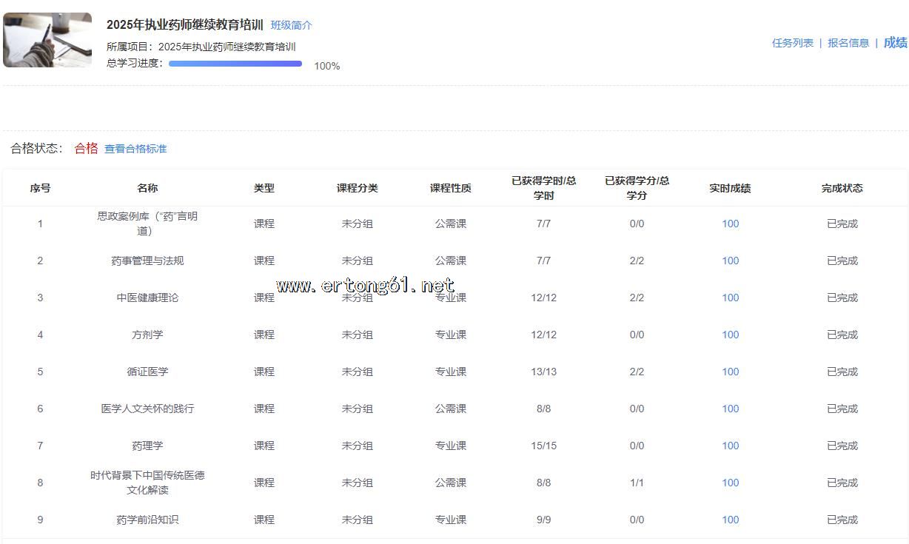Select the 时代背景下中国传统医德文化解读 course name
The width and height of the screenshot is (909, 544).
(x=147, y=483)
